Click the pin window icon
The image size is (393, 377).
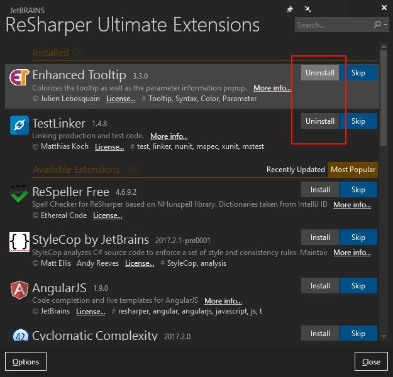290,9
